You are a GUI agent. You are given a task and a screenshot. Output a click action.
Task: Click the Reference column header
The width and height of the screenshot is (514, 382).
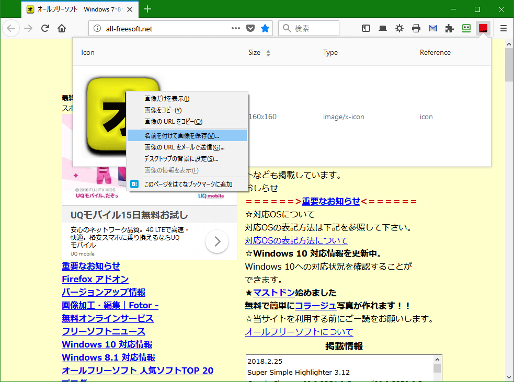coord(435,52)
